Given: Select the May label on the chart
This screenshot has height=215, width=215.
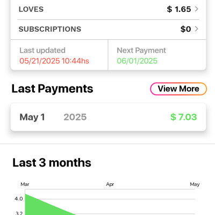Looking at the screenshot, I should [195, 184].
